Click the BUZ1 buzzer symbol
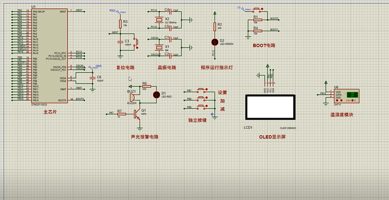 point(132,98)
